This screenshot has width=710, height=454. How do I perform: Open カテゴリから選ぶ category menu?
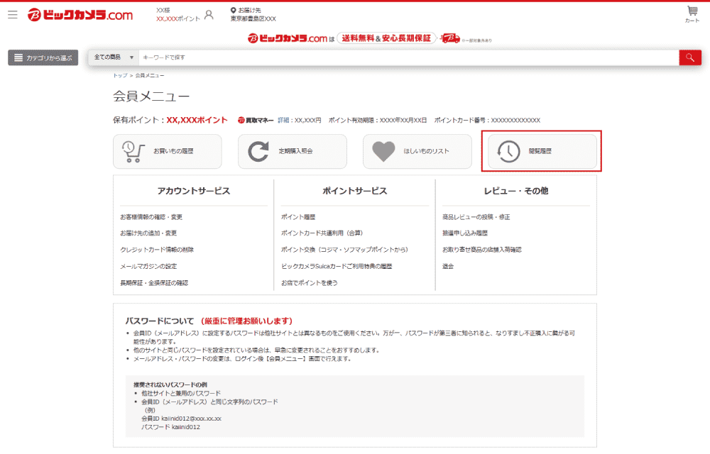[43, 57]
